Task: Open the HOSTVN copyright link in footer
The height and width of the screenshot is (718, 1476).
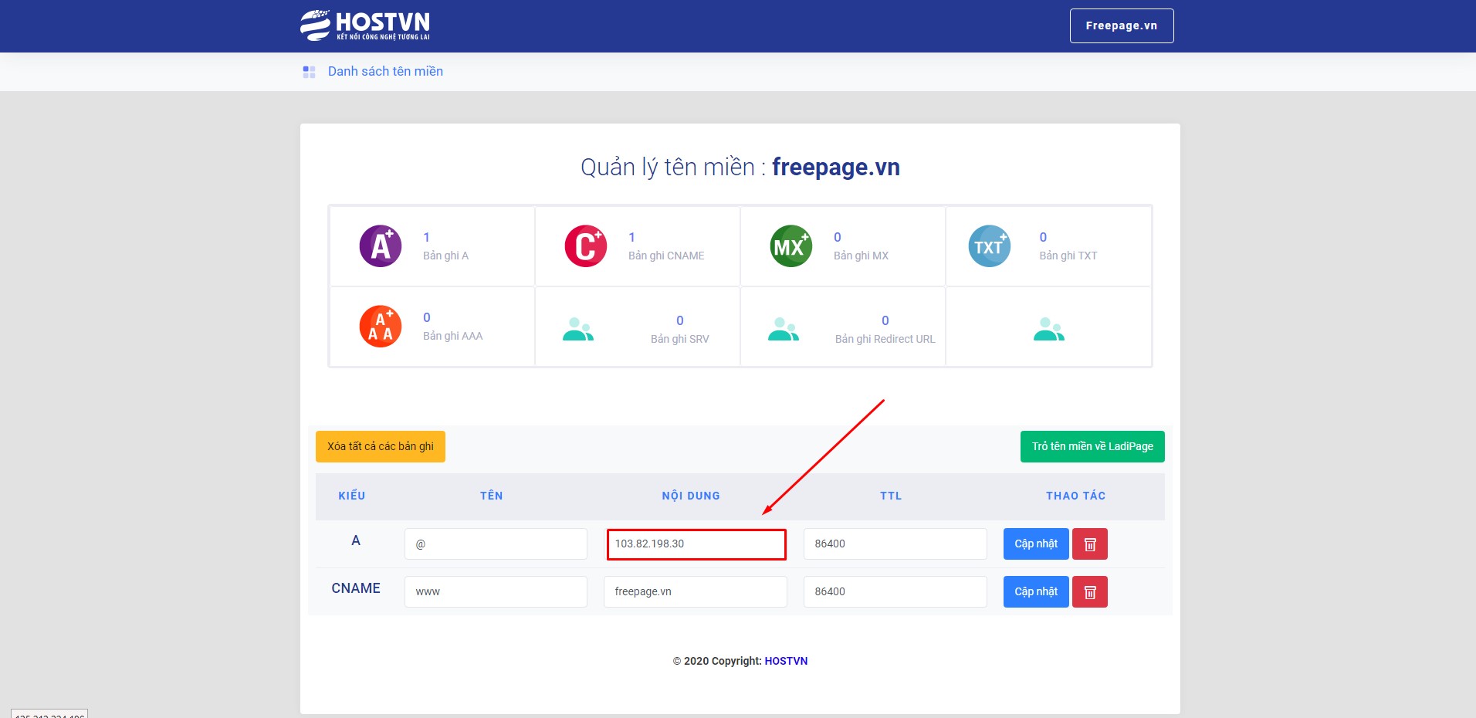Action: coord(786,661)
